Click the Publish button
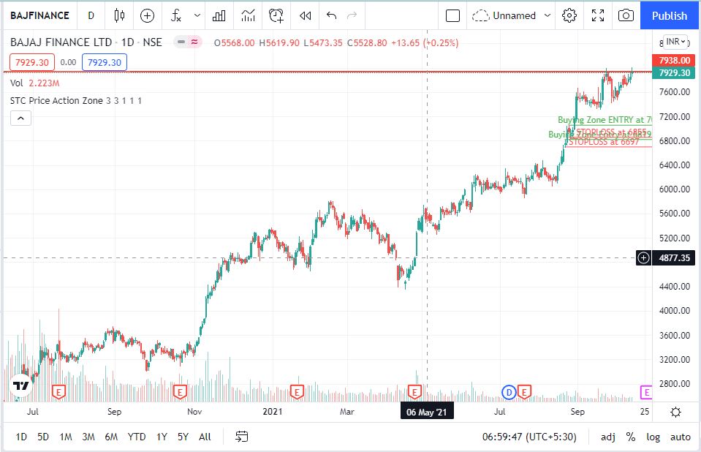 [670, 15]
